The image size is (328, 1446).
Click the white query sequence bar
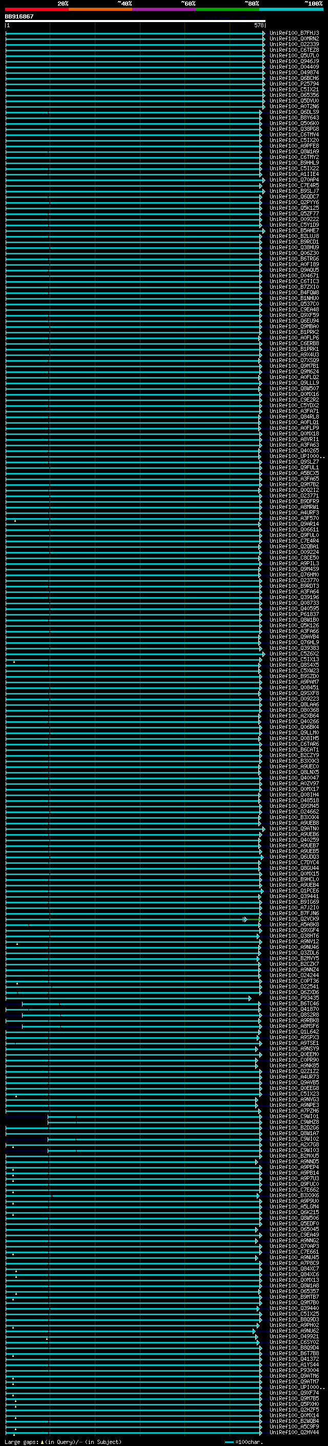pyautogui.click(x=135, y=21)
